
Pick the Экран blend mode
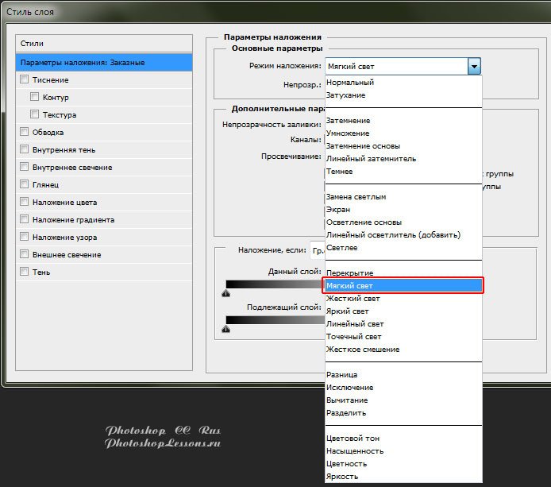click(x=339, y=210)
